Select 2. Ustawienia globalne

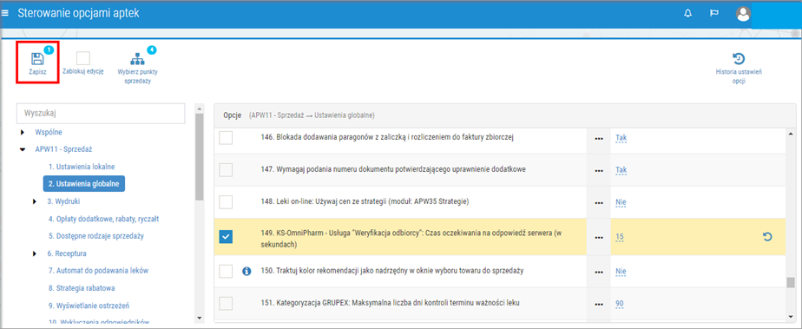84,184
